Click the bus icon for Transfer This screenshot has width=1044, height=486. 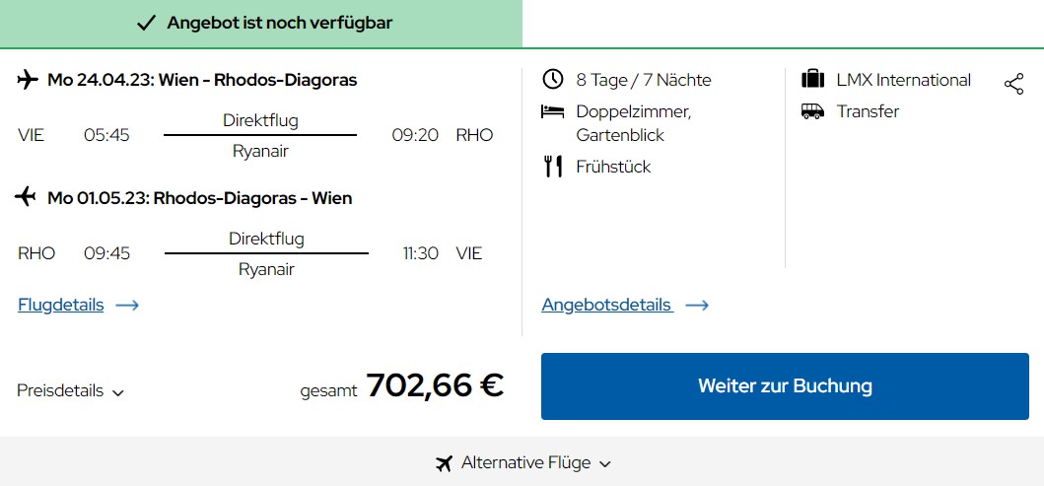click(x=813, y=111)
